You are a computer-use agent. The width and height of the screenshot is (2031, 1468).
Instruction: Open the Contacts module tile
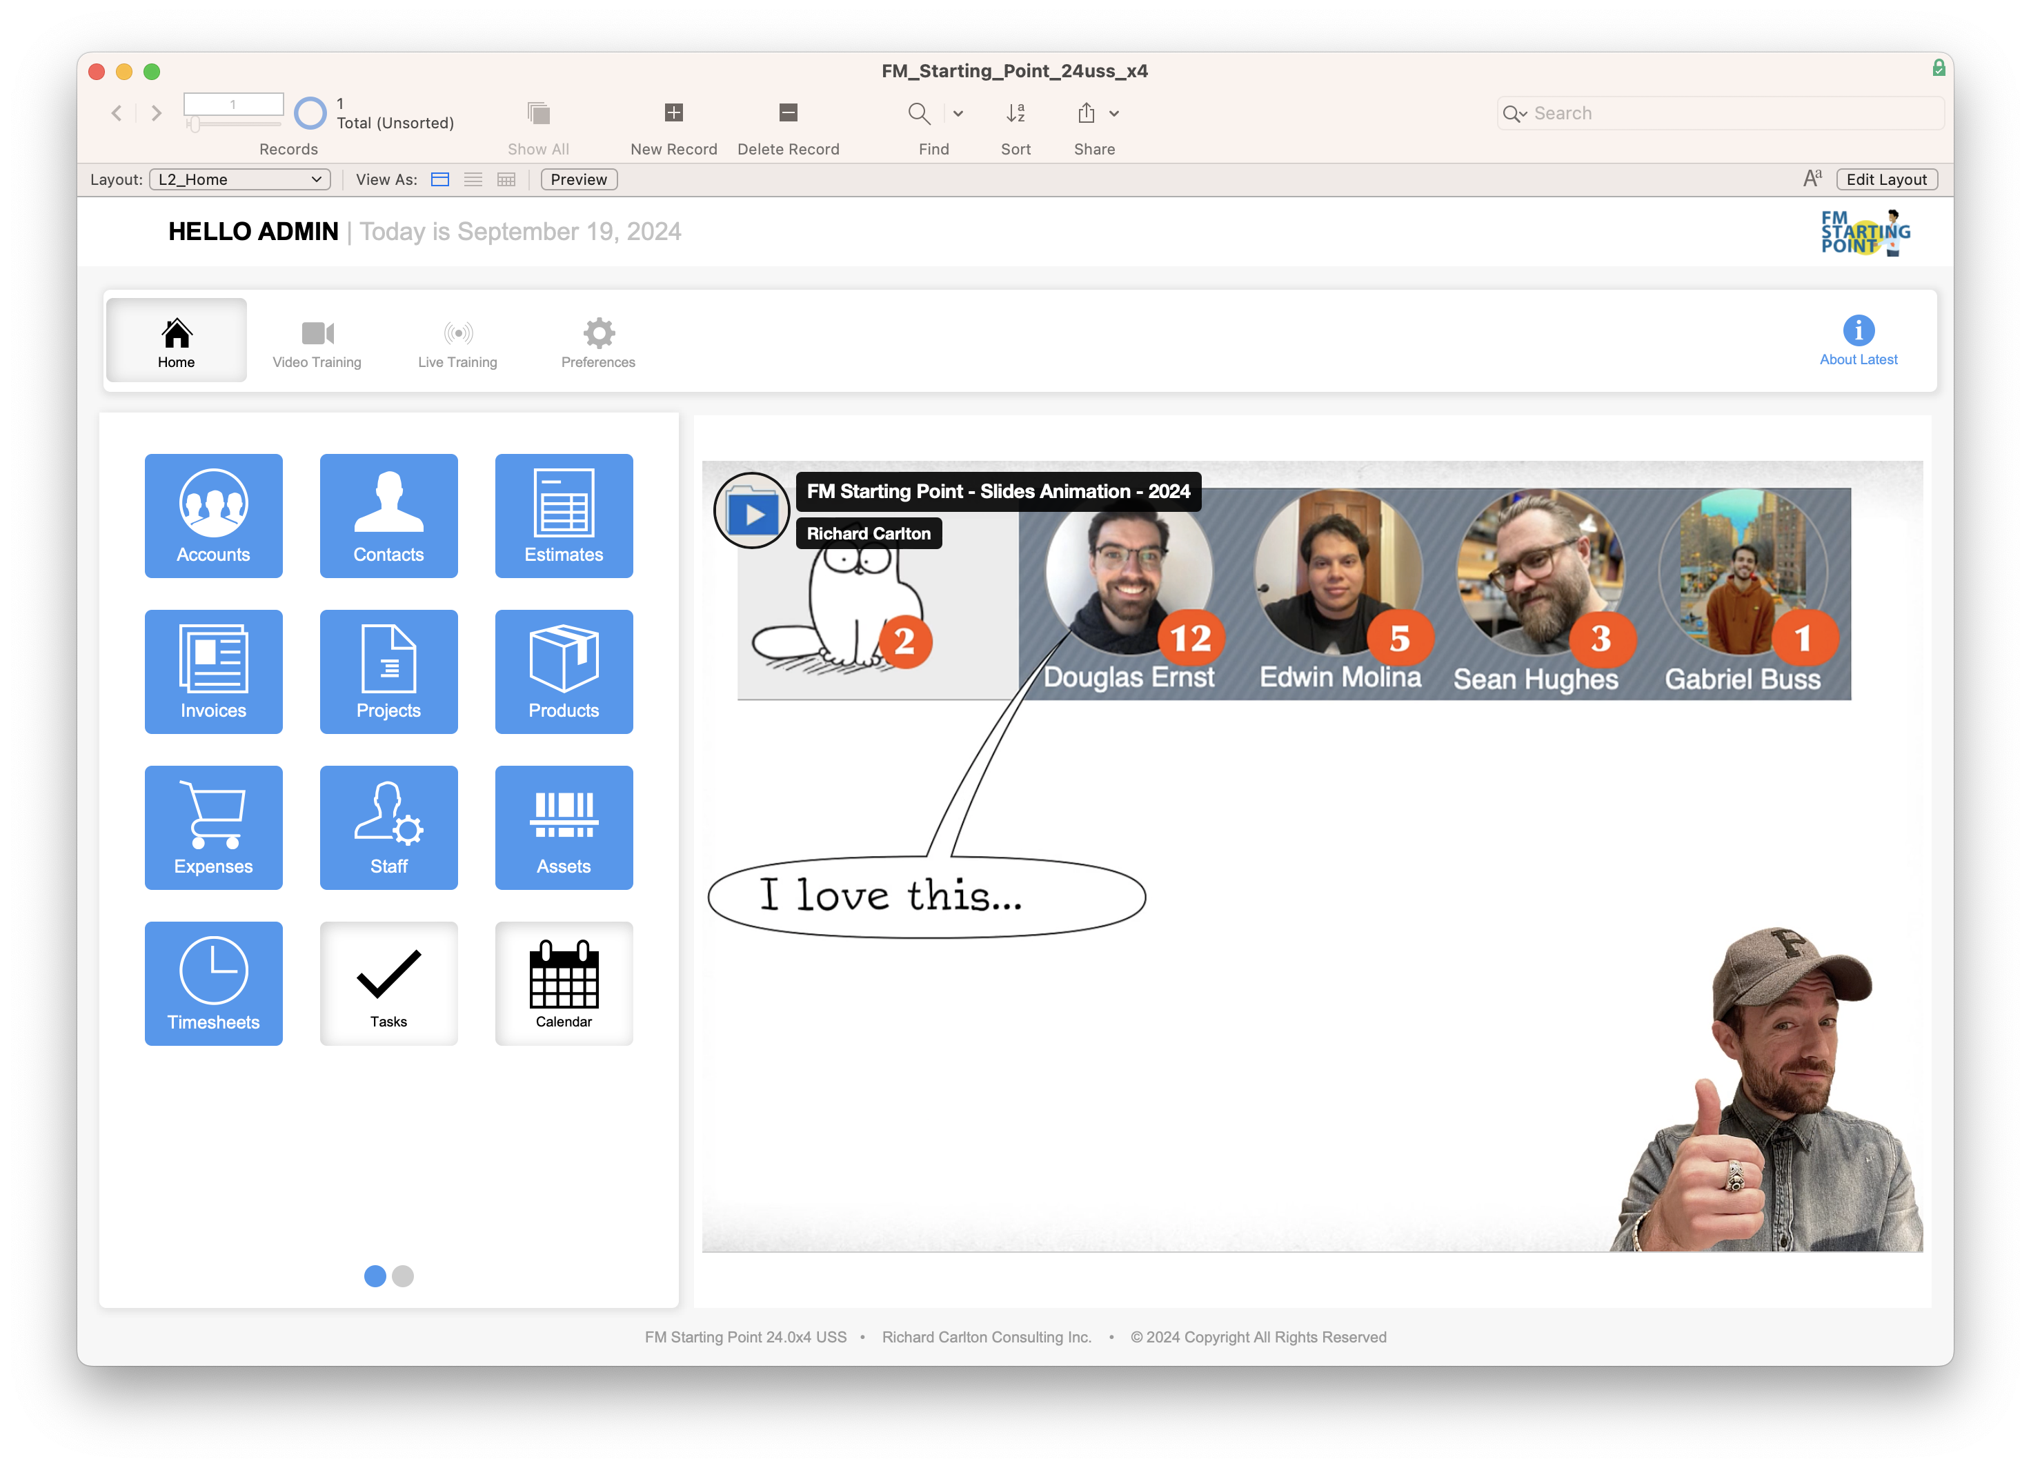388,516
